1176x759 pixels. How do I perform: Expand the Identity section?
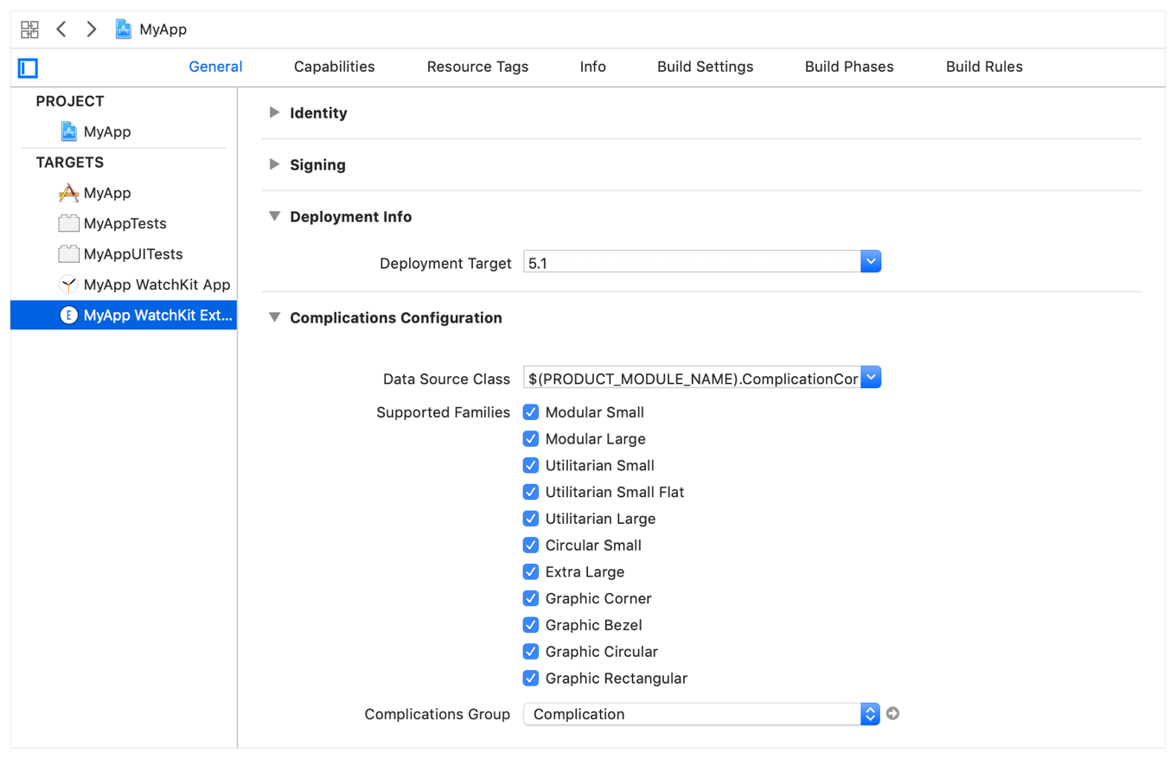click(275, 113)
